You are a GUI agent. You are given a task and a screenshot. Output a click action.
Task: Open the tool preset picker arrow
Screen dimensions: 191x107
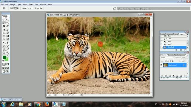[x=7, y=8]
